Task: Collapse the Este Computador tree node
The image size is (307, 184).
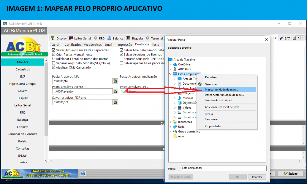Action: click(170, 74)
